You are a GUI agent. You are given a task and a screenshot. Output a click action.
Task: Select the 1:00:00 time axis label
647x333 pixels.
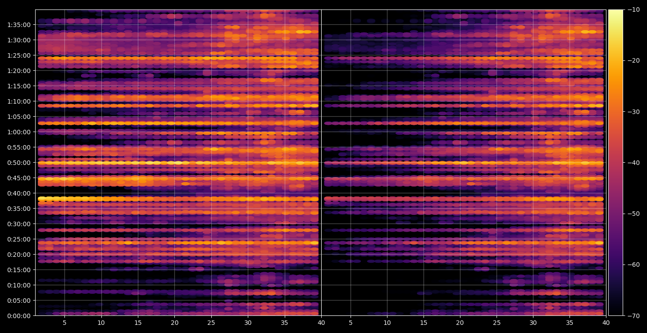pyautogui.click(x=19, y=132)
